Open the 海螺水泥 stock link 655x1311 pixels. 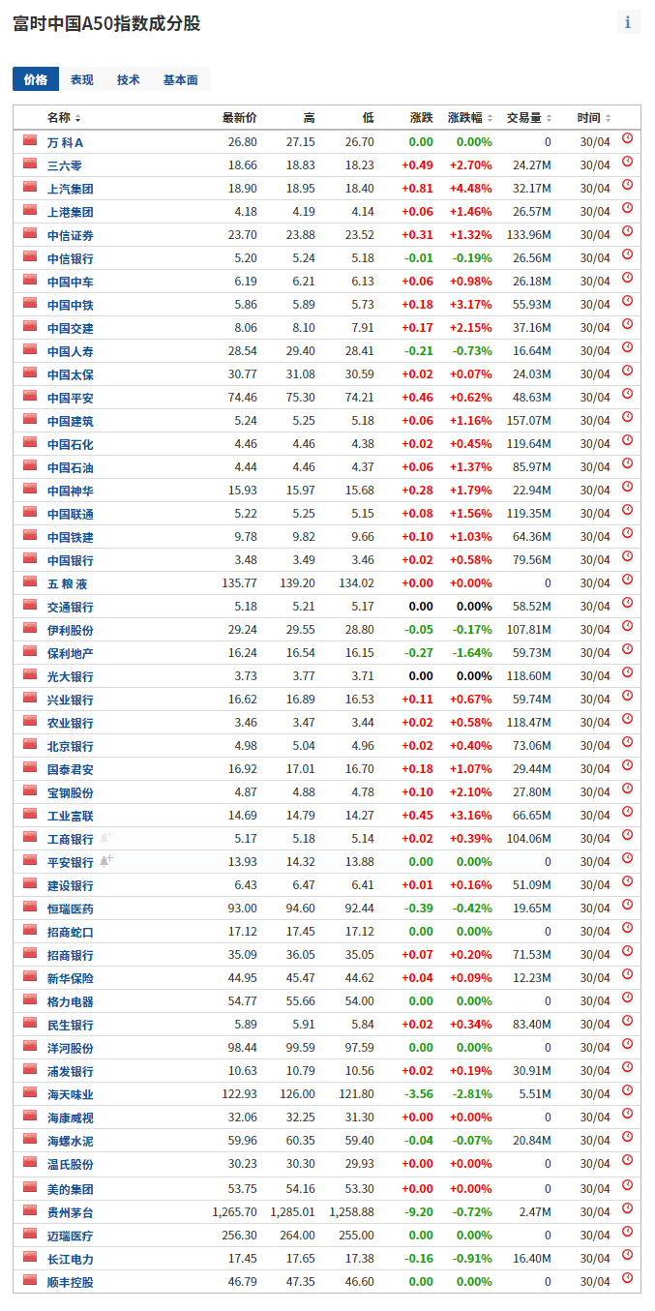[x=71, y=1141]
